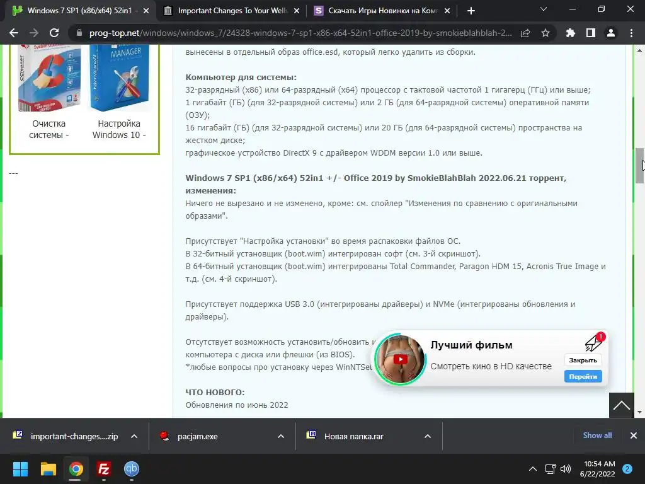Click the scrollbar up arrow
645x484 pixels.
639,50
